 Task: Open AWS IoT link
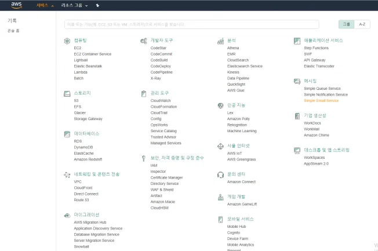tap(235, 154)
